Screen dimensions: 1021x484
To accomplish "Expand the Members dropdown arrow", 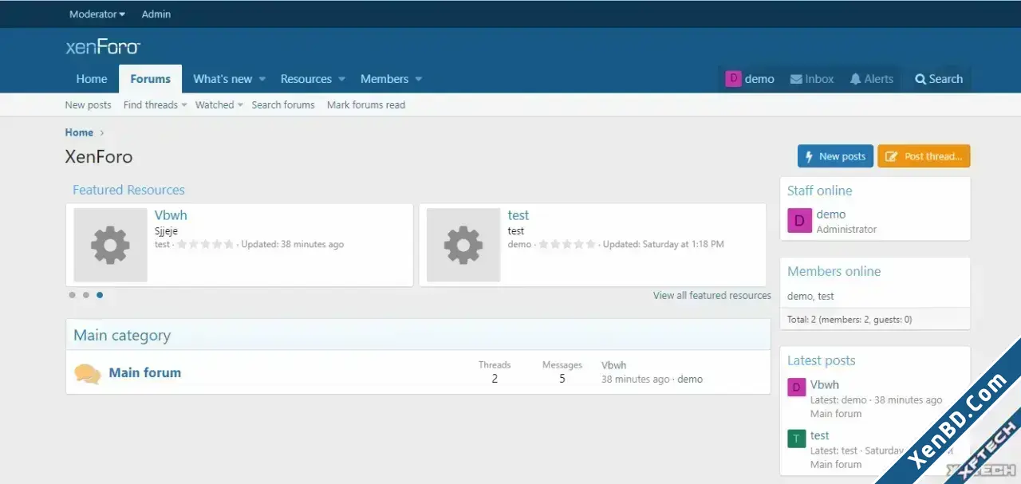I will (419, 79).
